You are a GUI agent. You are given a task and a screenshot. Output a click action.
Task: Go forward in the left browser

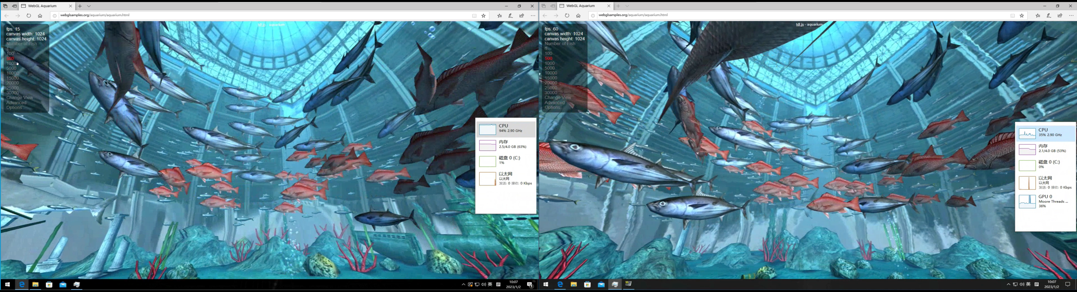(x=18, y=16)
